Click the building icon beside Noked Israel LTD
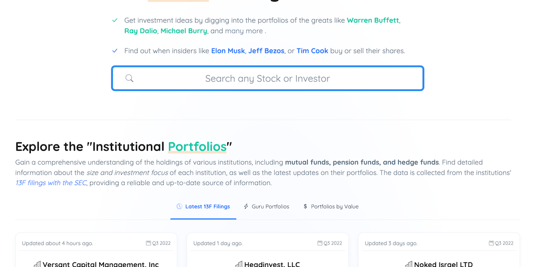Screen dimensions: 535x267 point(409,264)
